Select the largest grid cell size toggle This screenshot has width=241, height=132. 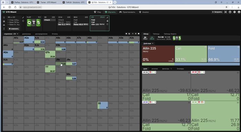pos(138,34)
